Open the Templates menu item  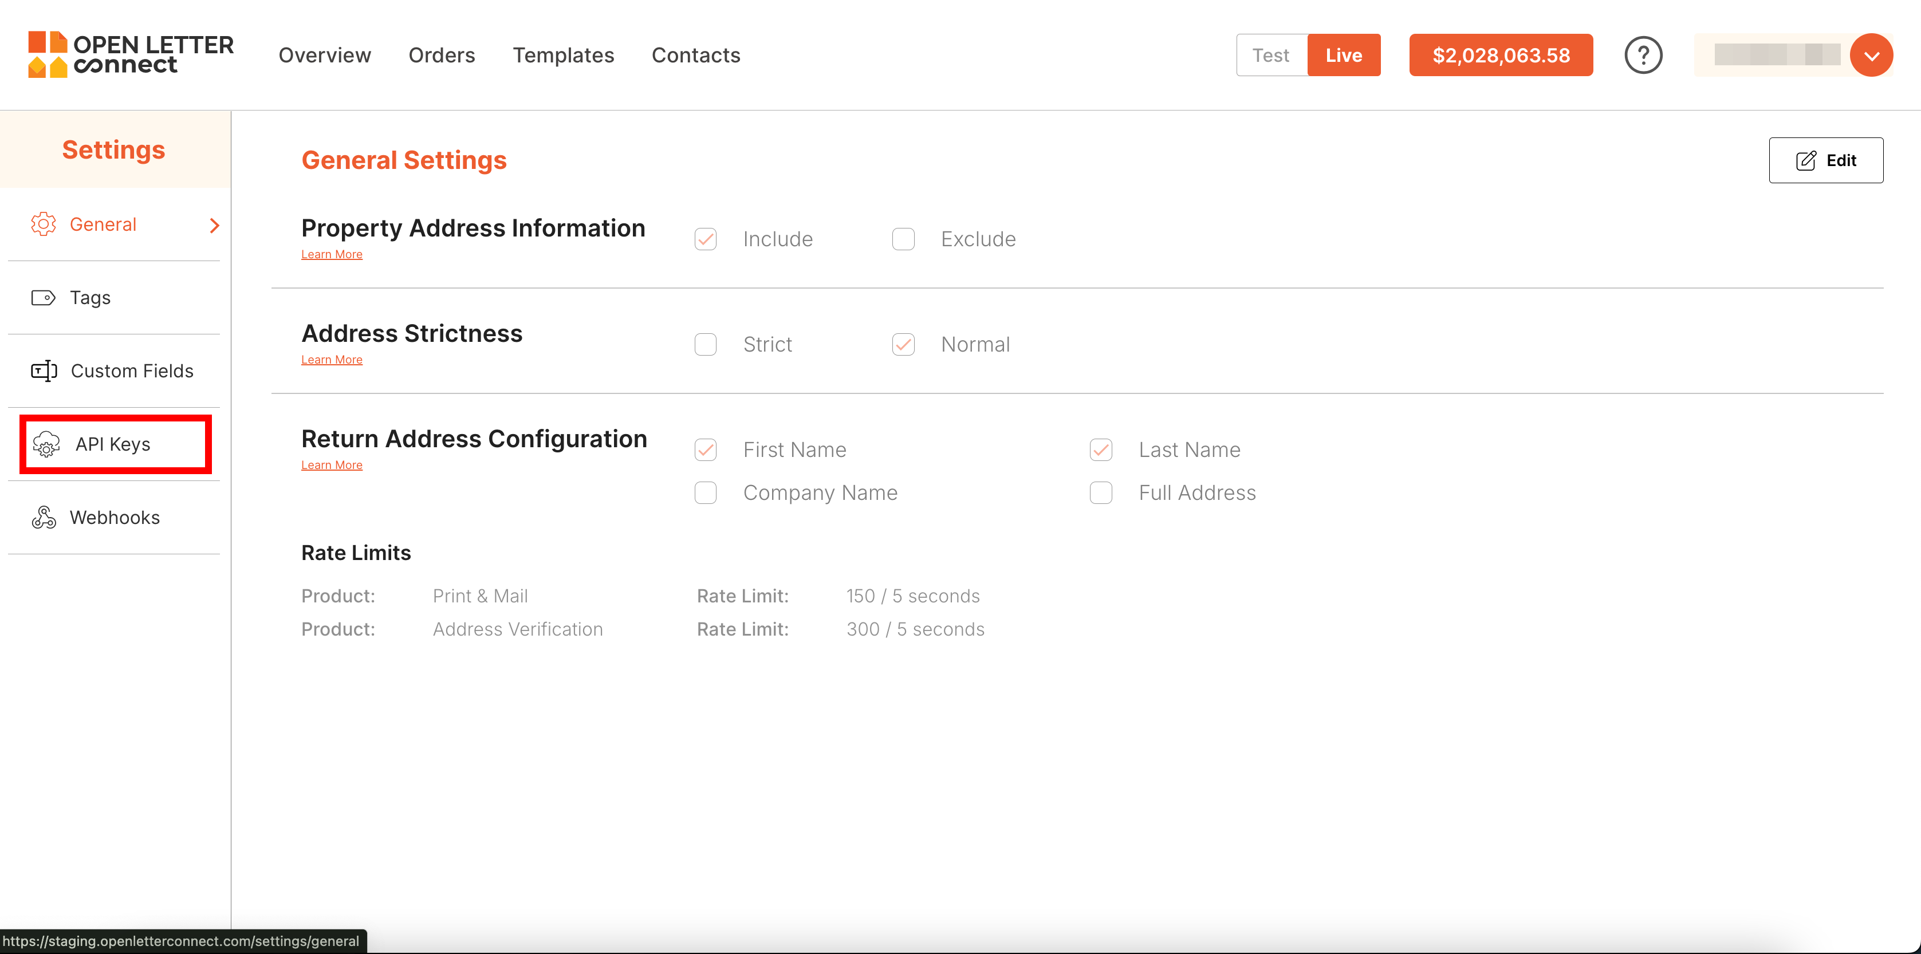coord(563,56)
